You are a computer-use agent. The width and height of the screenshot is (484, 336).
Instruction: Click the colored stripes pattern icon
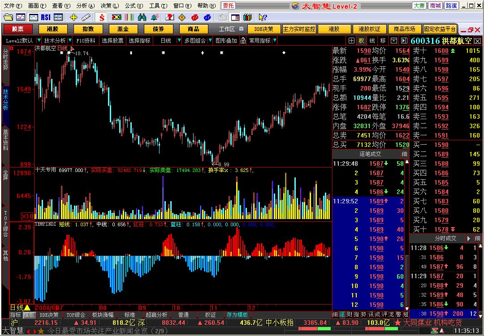(130, 17)
